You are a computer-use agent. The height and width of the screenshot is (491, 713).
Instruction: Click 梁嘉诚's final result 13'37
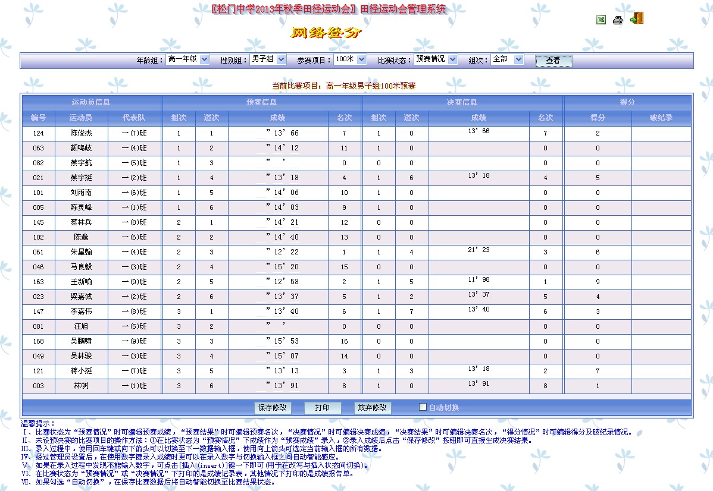(x=479, y=294)
